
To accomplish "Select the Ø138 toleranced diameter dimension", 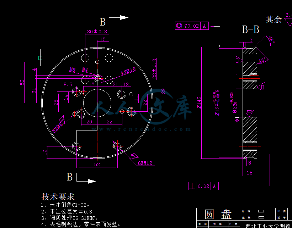I will (217, 103).
